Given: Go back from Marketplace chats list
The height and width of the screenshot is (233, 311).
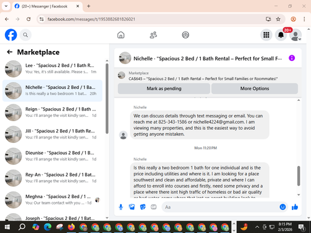Looking at the screenshot, I should pyautogui.click(x=9, y=52).
